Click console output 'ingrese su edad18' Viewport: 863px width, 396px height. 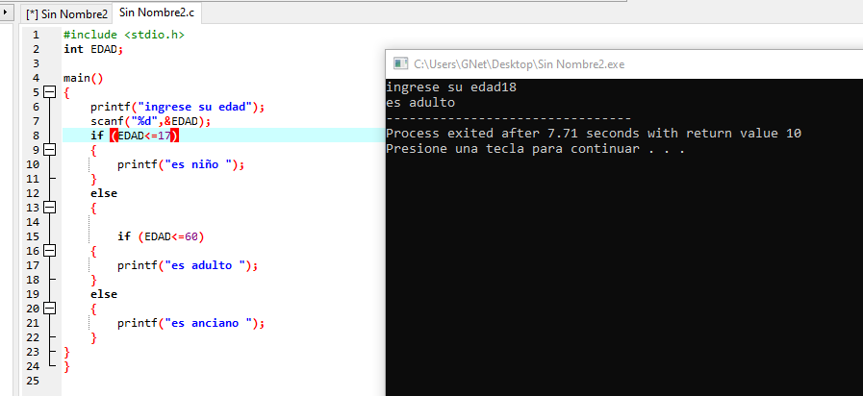pos(451,87)
